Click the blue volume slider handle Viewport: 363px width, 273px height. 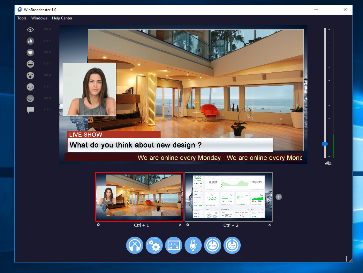(x=325, y=144)
